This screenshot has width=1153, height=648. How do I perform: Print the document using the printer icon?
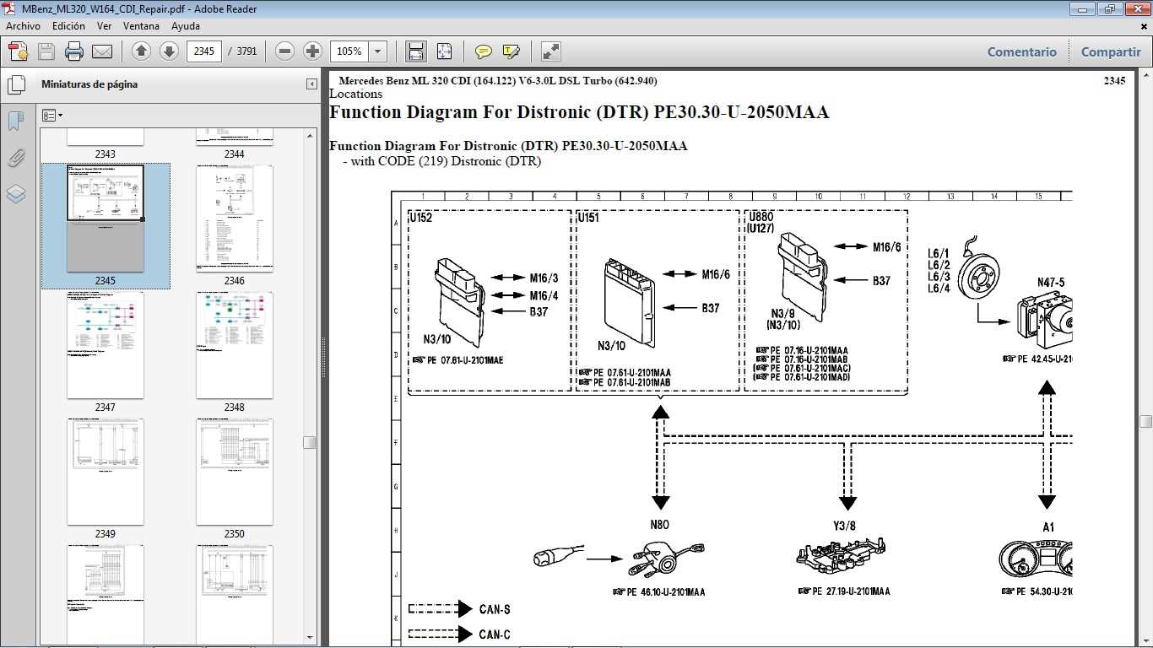point(74,51)
